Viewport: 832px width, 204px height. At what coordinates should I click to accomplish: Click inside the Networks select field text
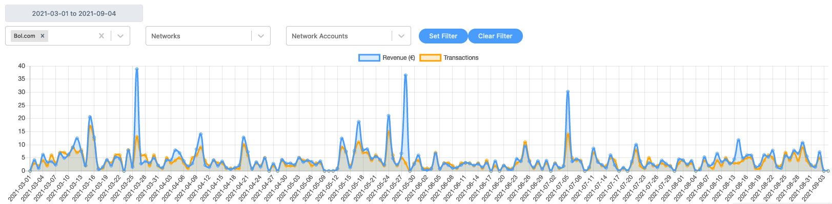coord(166,36)
